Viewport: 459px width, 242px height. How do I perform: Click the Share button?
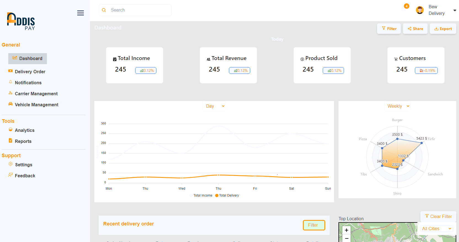(x=415, y=29)
